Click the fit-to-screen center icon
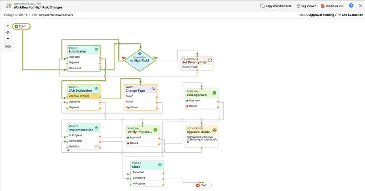 coord(8,32)
